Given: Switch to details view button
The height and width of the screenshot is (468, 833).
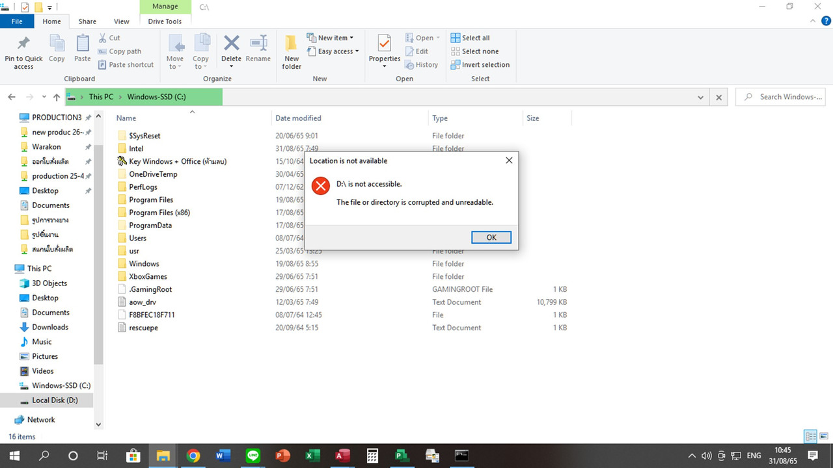Looking at the screenshot, I should point(811,436).
